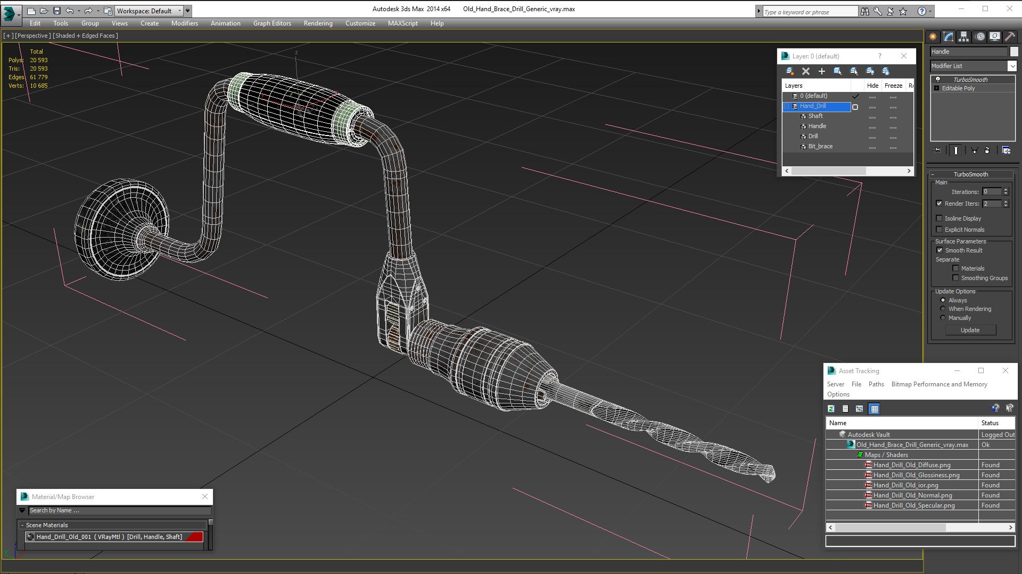Click the Handle object color swatch
The image size is (1022, 574).
tap(1014, 52)
